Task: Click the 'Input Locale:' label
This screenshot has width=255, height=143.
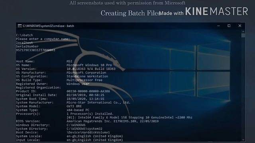Action: coord(28,140)
